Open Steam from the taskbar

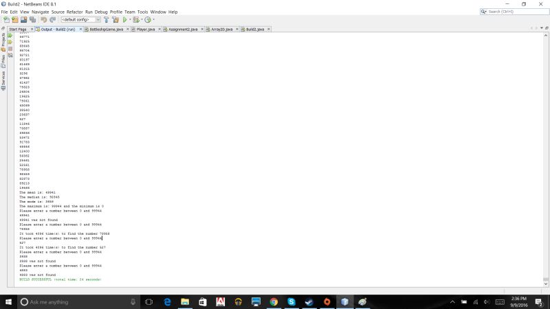tap(309, 301)
